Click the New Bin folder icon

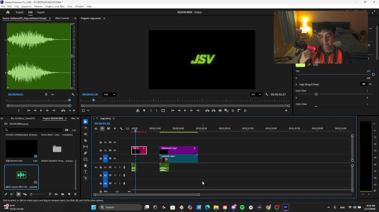(63, 194)
